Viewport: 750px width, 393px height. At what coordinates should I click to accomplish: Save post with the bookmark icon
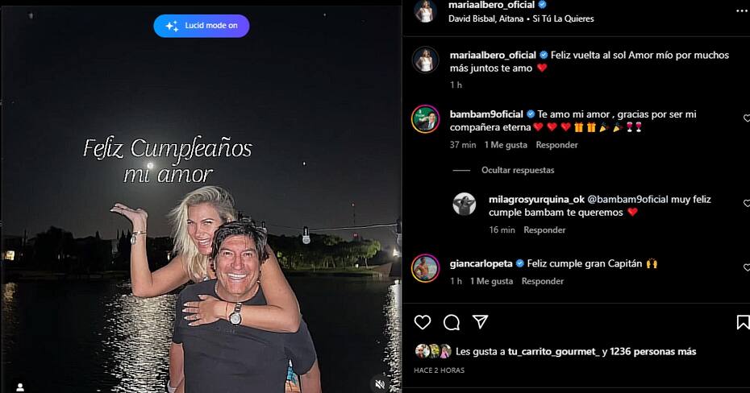point(743,322)
